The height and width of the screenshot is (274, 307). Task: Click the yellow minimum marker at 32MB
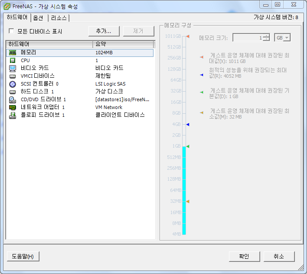(x=188, y=201)
